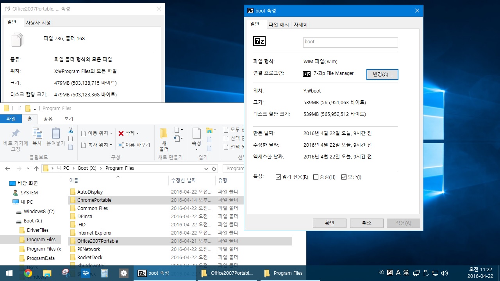Open the gear settings taskbar icon
This screenshot has height=281, width=500.
123,273
